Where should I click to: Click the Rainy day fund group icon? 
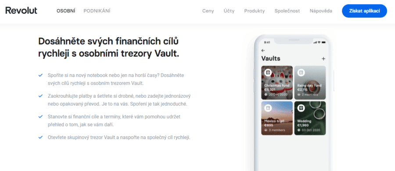[301, 73]
